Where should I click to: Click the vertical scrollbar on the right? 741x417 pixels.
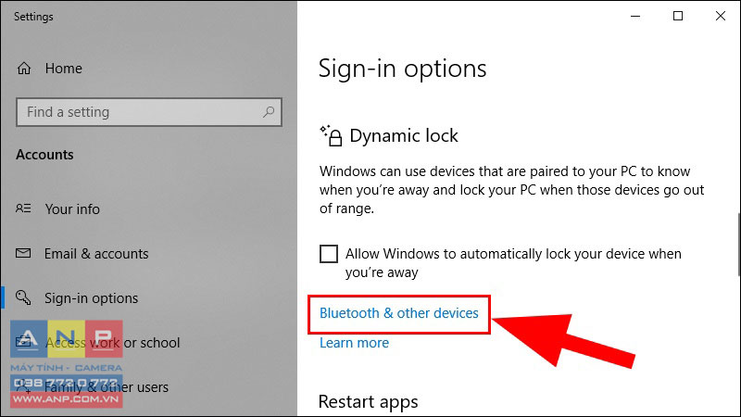(x=738, y=245)
